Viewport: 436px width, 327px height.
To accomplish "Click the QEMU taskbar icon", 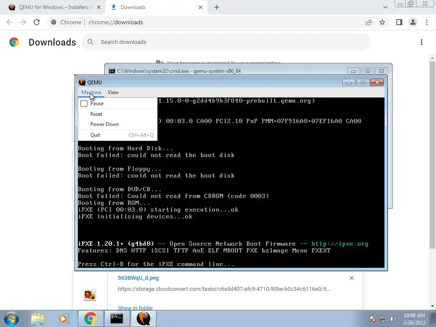I will [x=143, y=318].
